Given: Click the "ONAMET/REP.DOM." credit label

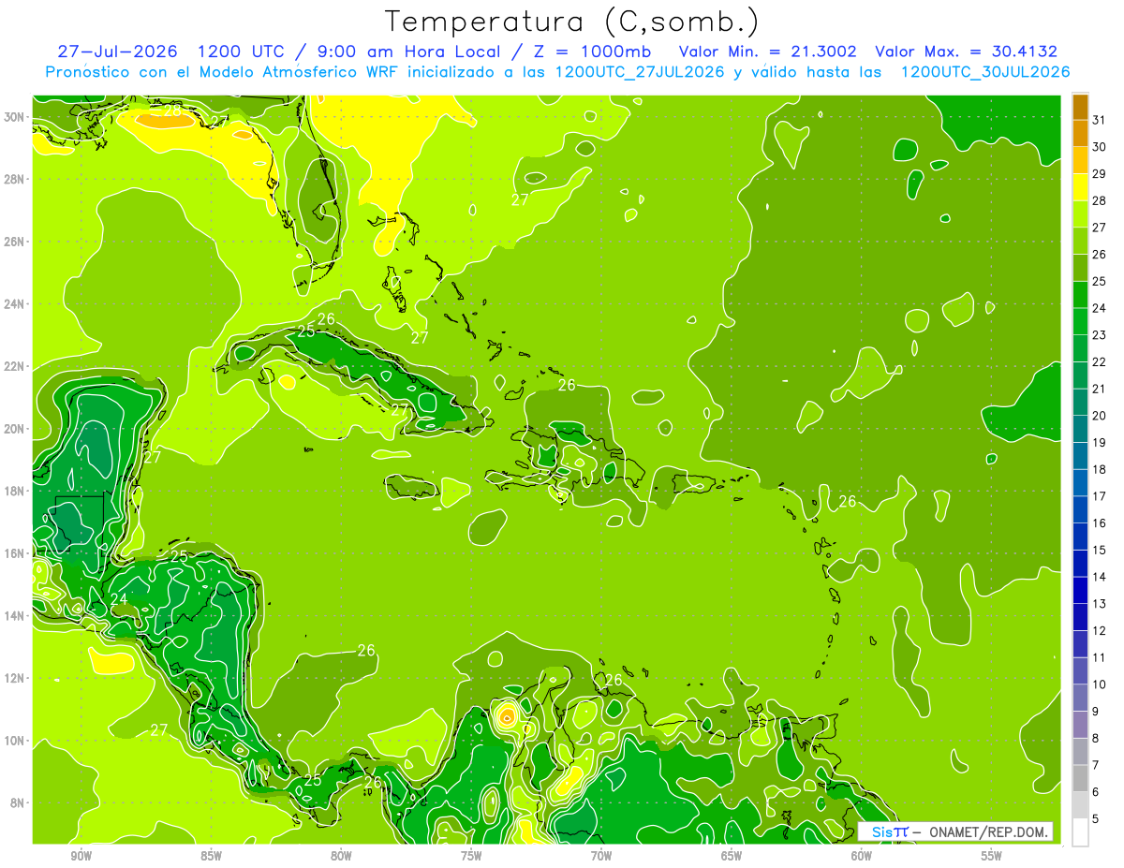Looking at the screenshot, I should [989, 831].
